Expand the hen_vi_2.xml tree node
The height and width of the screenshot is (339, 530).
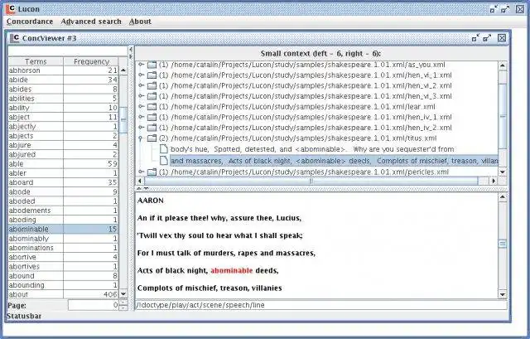click(x=142, y=85)
